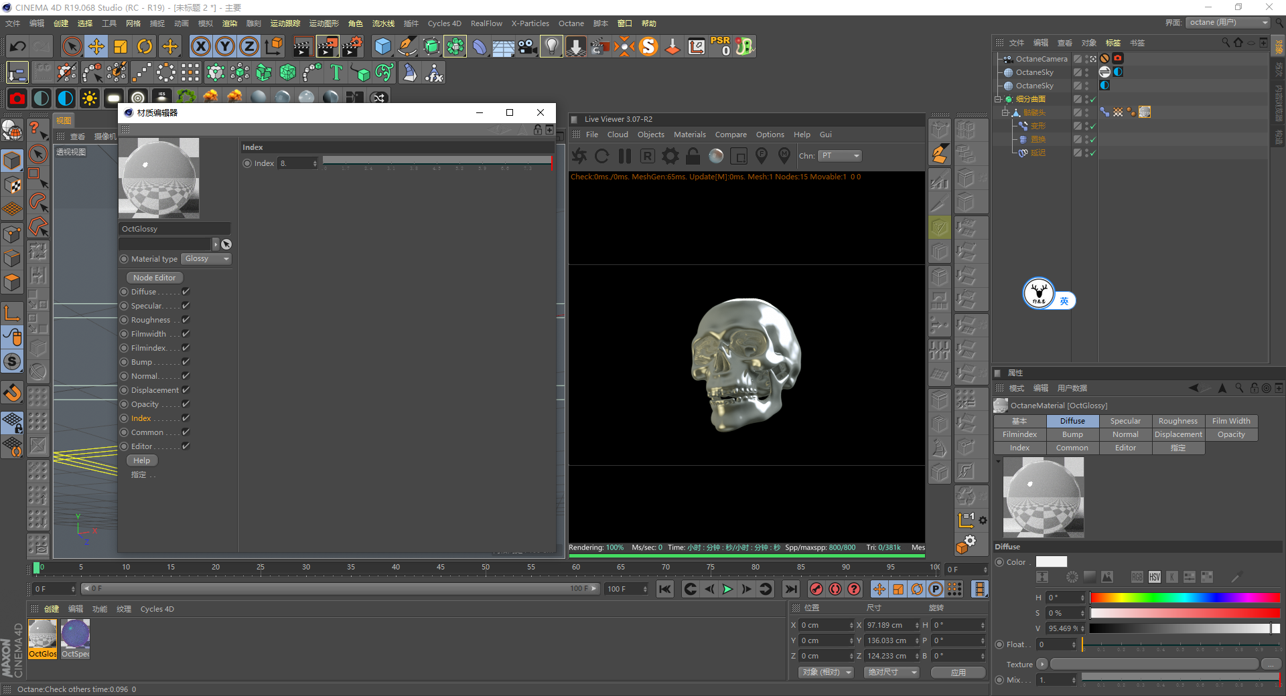The height and width of the screenshot is (696, 1286).
Task: Click the Texture browse ellipsis button
Action: pyautogui.click(x=1271, y=664)
